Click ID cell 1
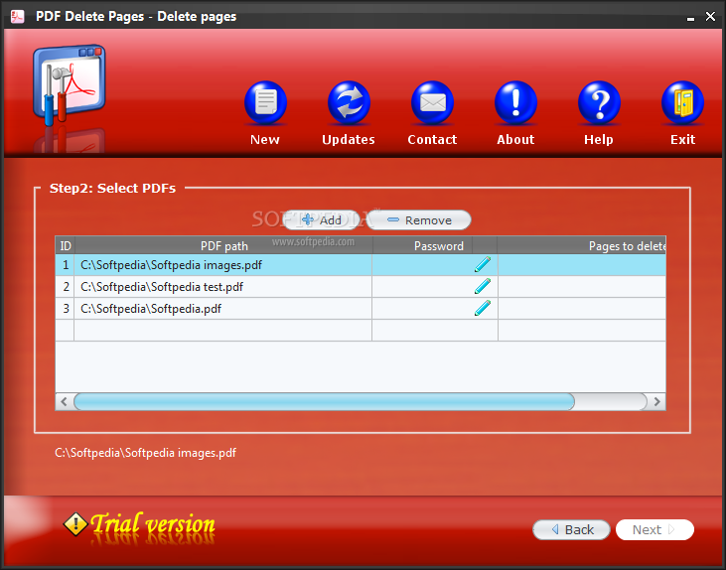The image size is (726, 570). coord(66,265)
